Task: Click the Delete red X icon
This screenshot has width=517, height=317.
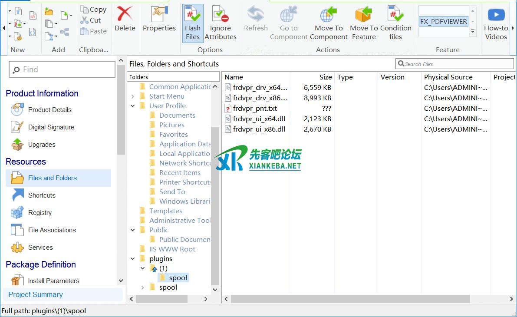Action: point(125,15)
